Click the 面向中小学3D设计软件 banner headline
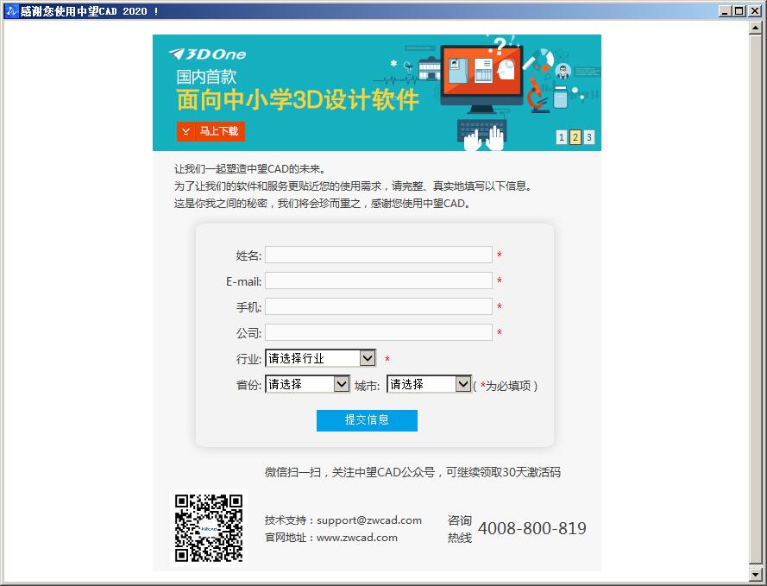The image size is (767, 586). 298,100
